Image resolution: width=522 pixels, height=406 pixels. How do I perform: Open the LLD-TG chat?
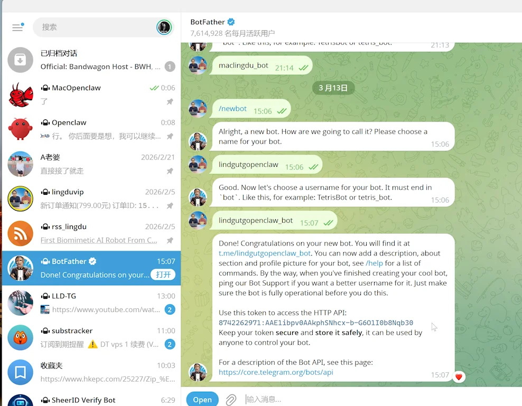[x=91, y=303]
